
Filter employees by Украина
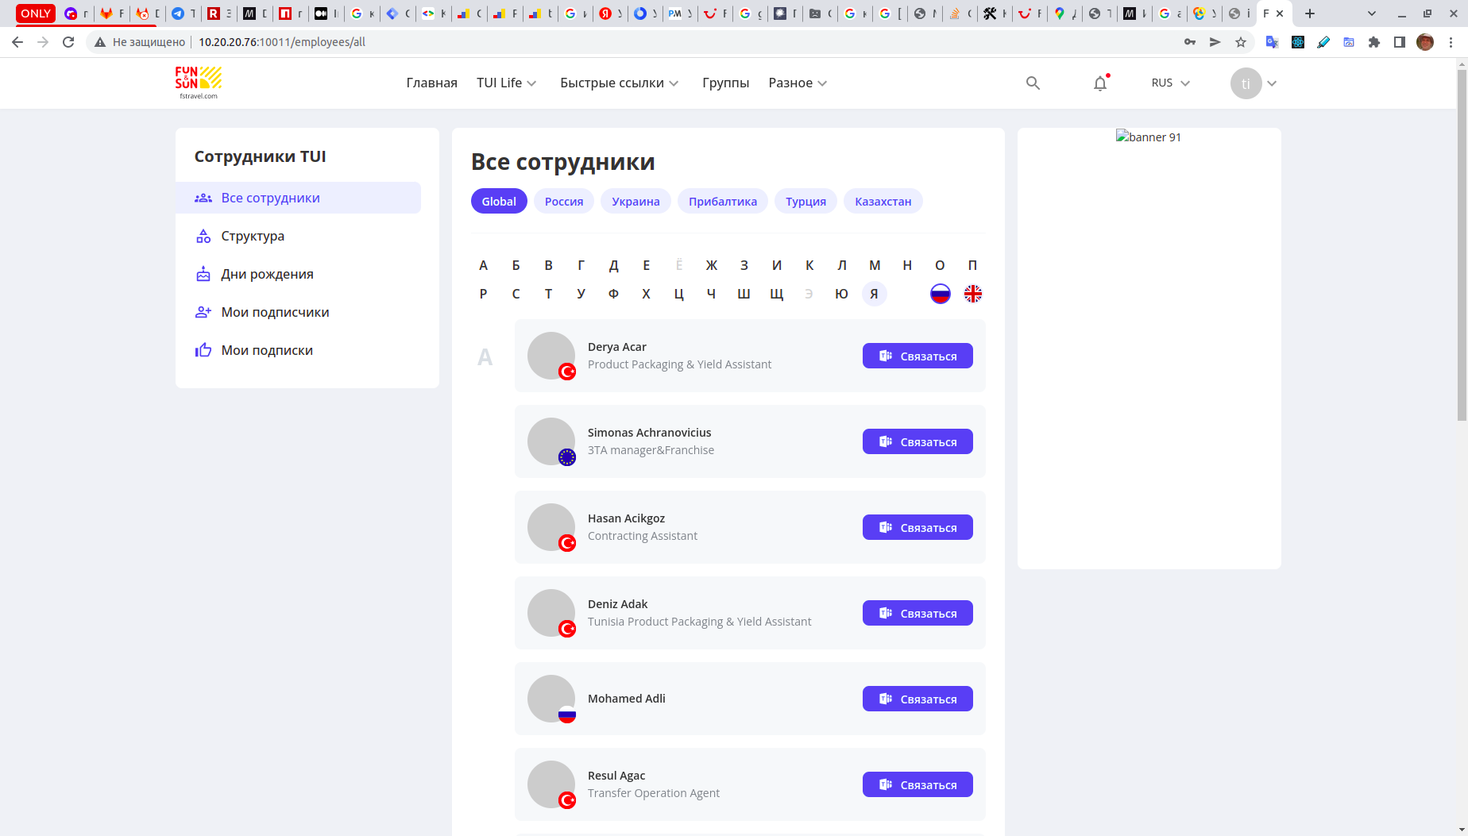(635, 202)
